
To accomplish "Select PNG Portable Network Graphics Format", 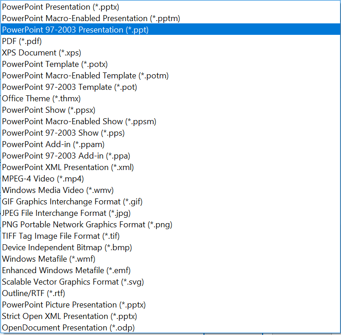I will click(170, 225).
